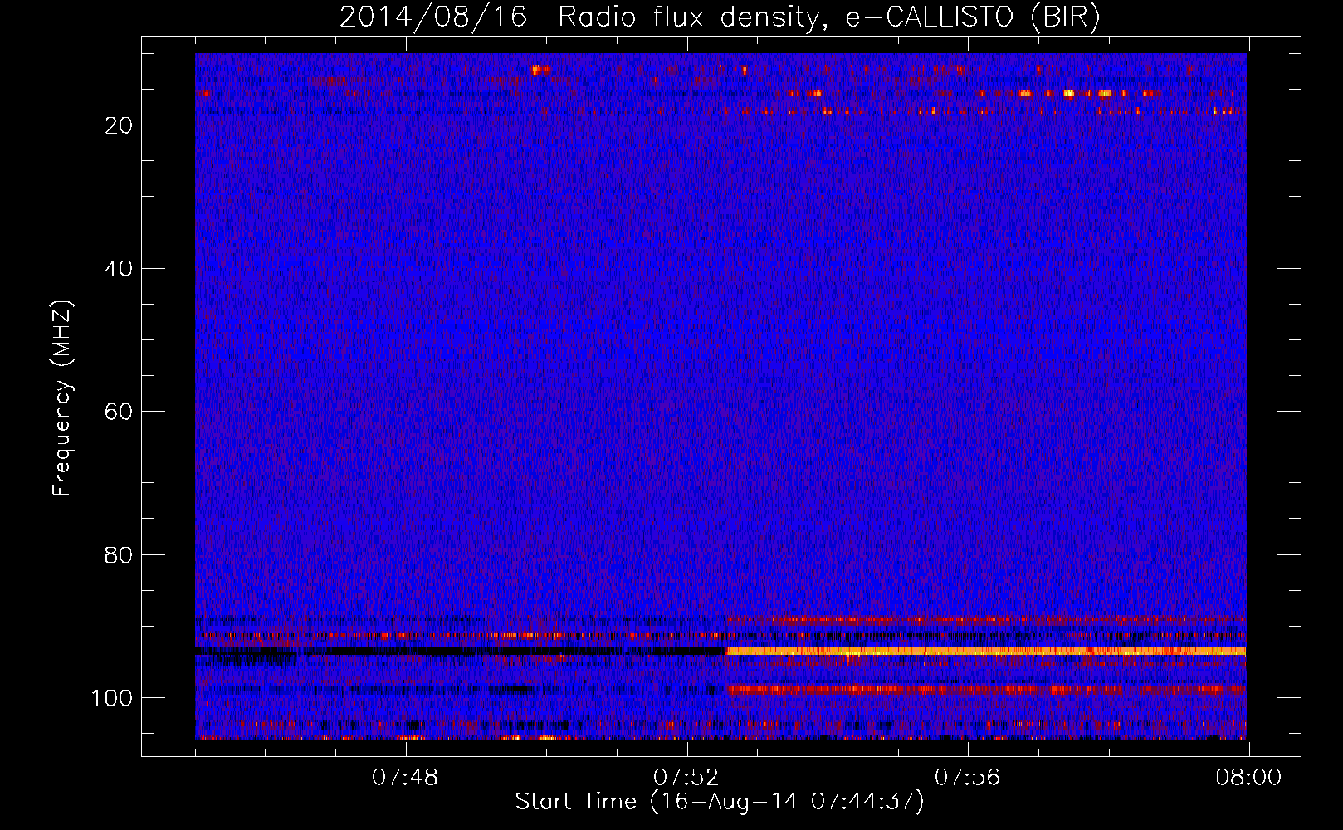
Task: Click the 80 MHz frequency tick label
Action: pyautogui.click(x=119, y=554)
